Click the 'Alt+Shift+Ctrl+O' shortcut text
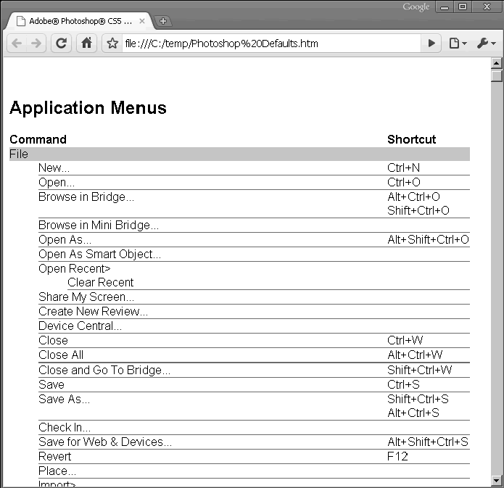The image size is (504, 488). click(428, 239)
